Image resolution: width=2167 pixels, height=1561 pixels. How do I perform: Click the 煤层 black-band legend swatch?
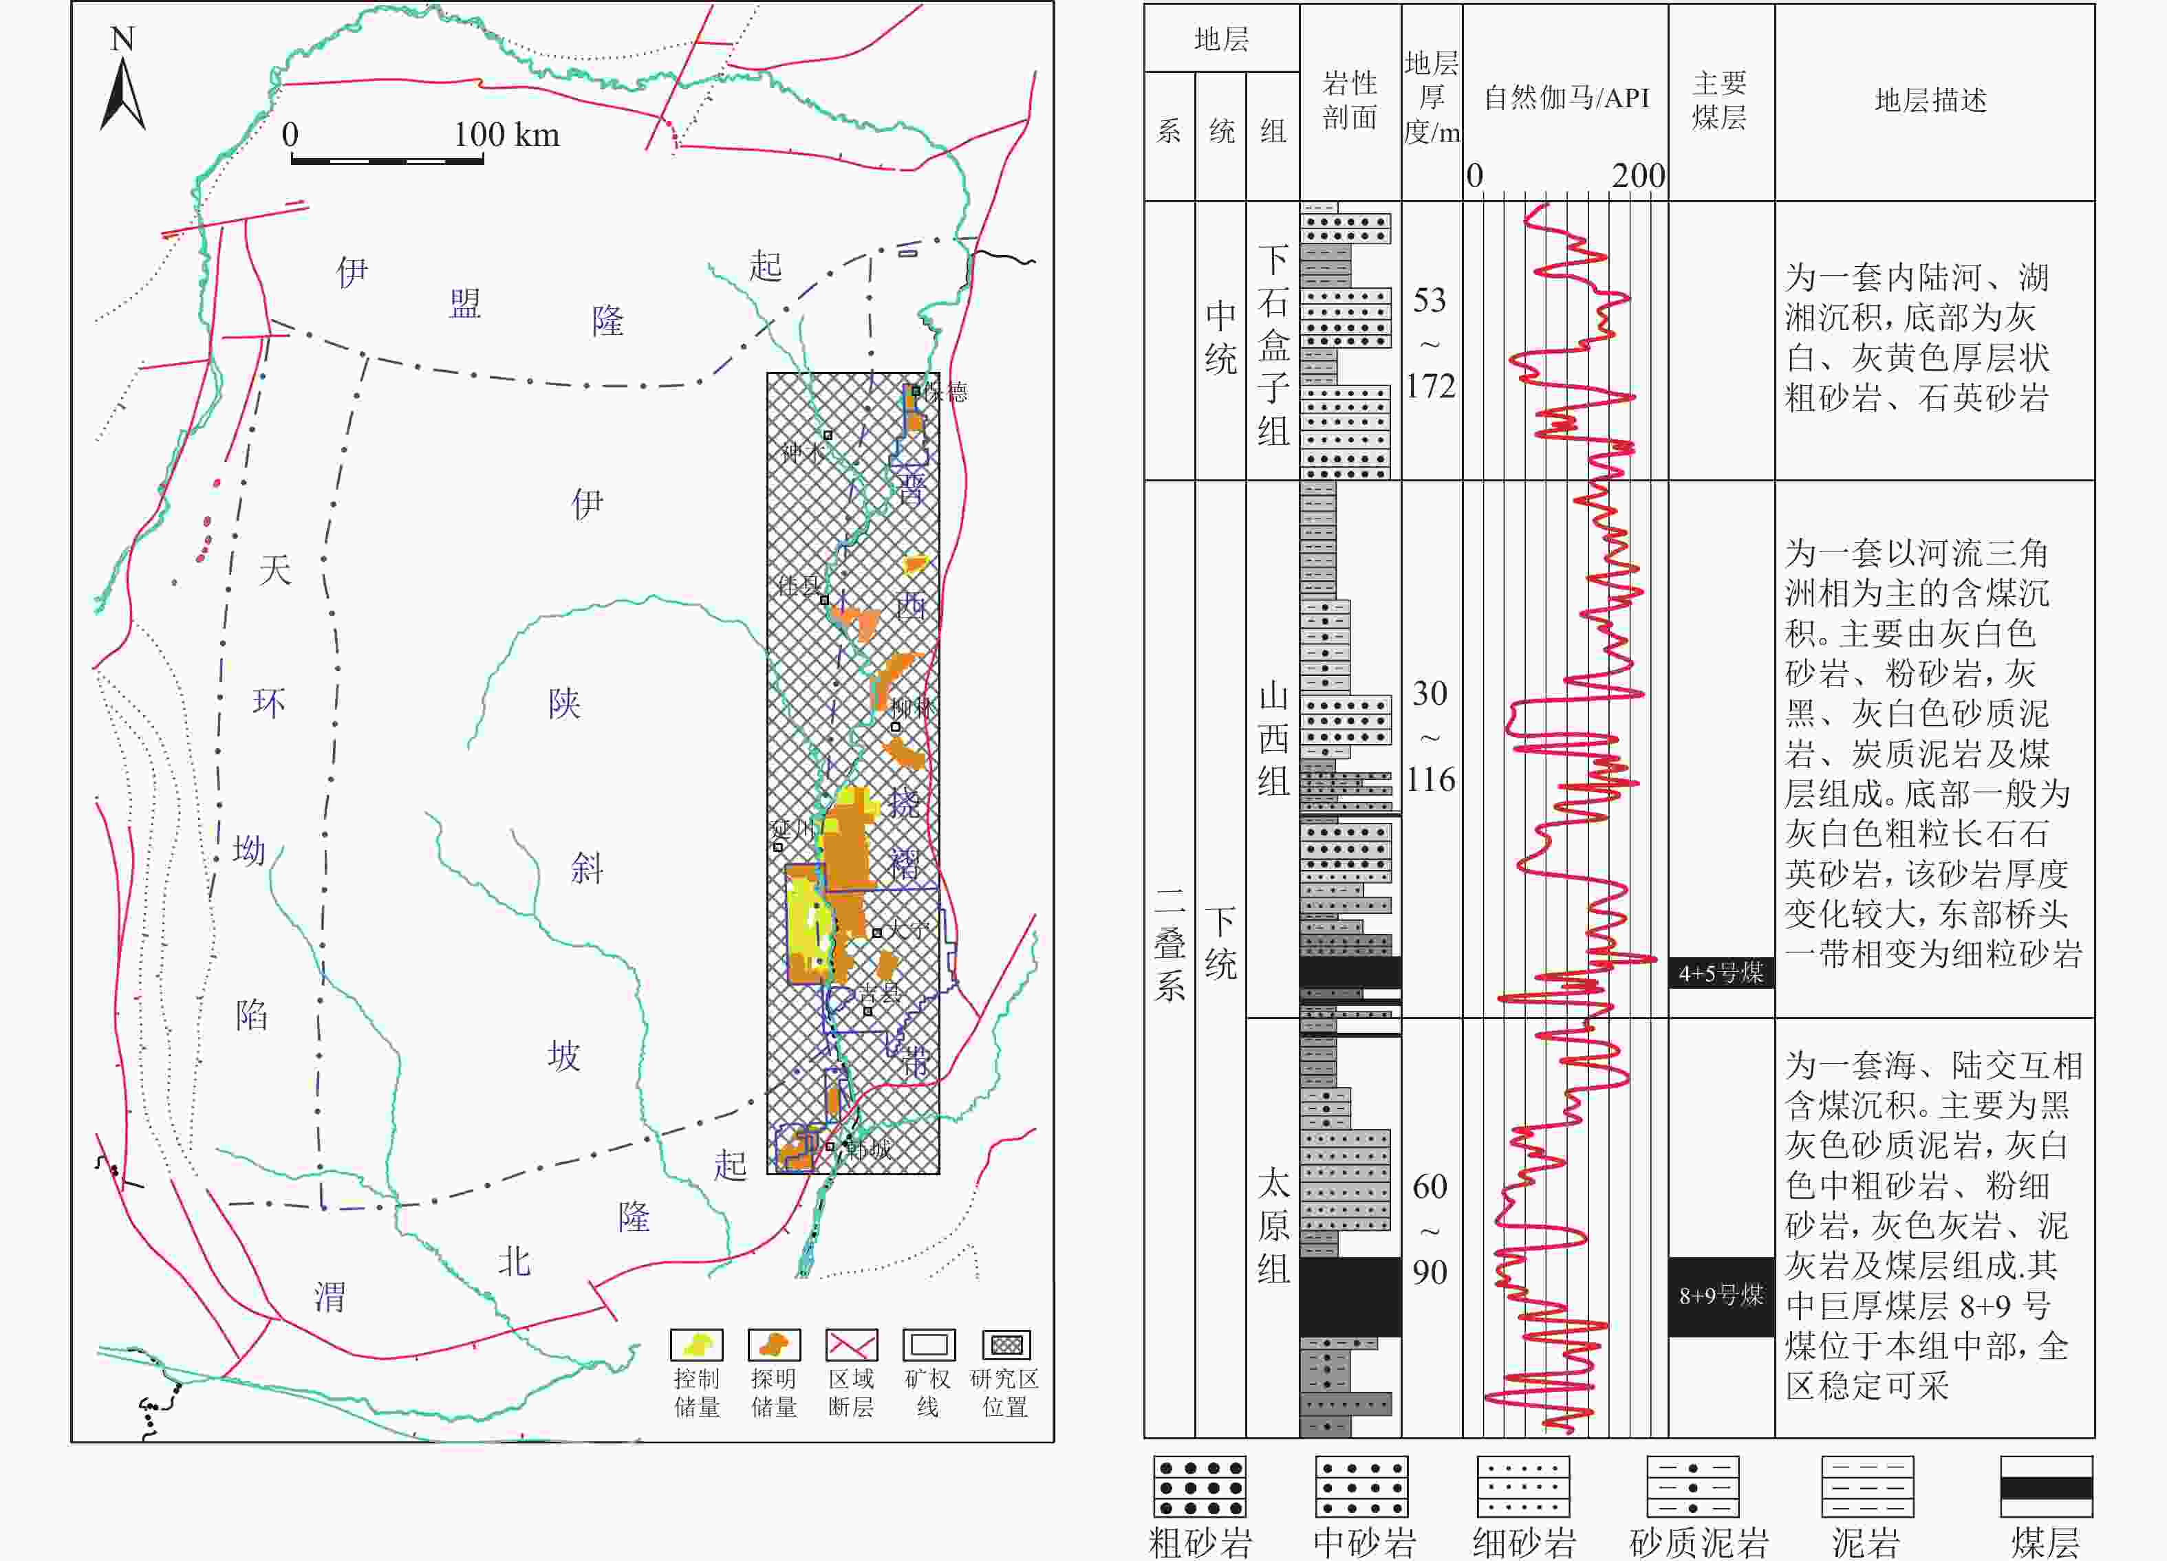pos(2047,1487)
